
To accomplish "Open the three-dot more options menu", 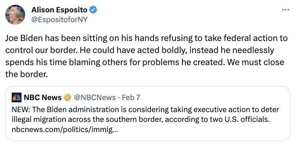I will tap(285, 9).
